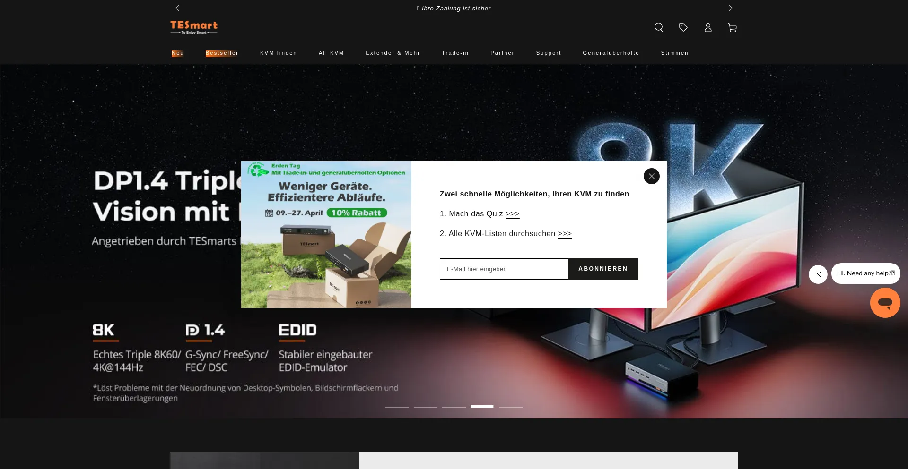Open KVM finden menu
Image resolution: width=908 pixels, height=469 pixels.
279,53
